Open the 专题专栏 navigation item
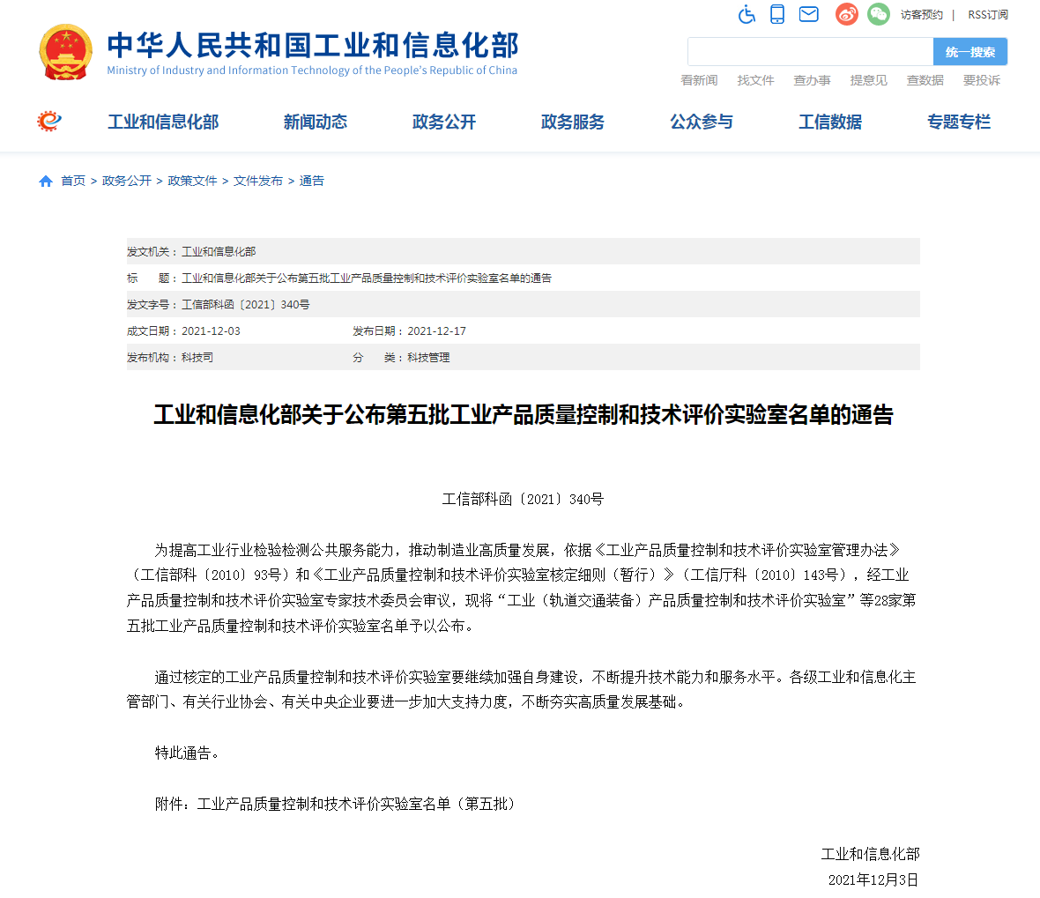 pos(958,122)
